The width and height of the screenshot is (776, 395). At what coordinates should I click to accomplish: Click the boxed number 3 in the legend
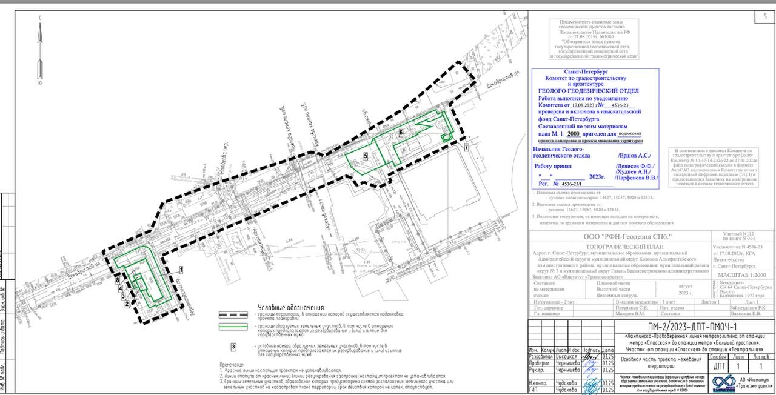[233, 347]
